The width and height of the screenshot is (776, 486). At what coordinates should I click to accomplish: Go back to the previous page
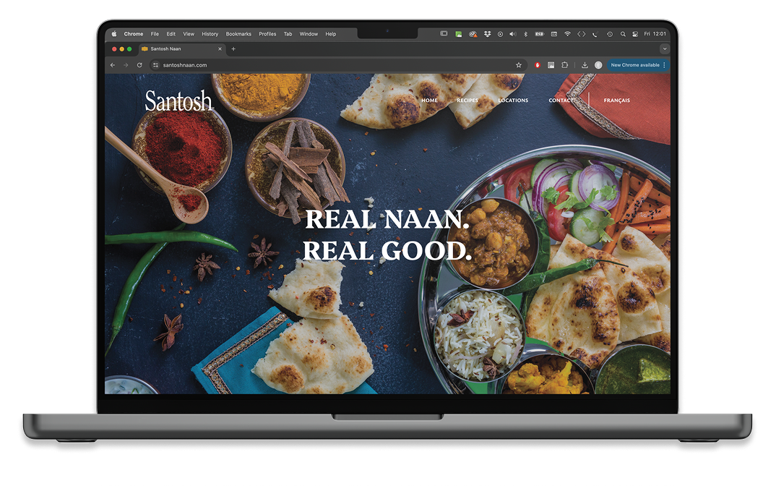click(113, 65)
